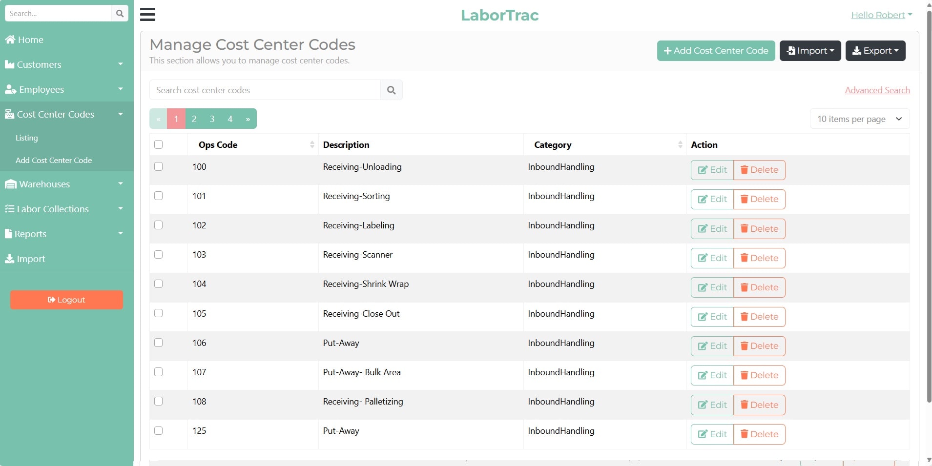Open the Advanced Search link

877,90
